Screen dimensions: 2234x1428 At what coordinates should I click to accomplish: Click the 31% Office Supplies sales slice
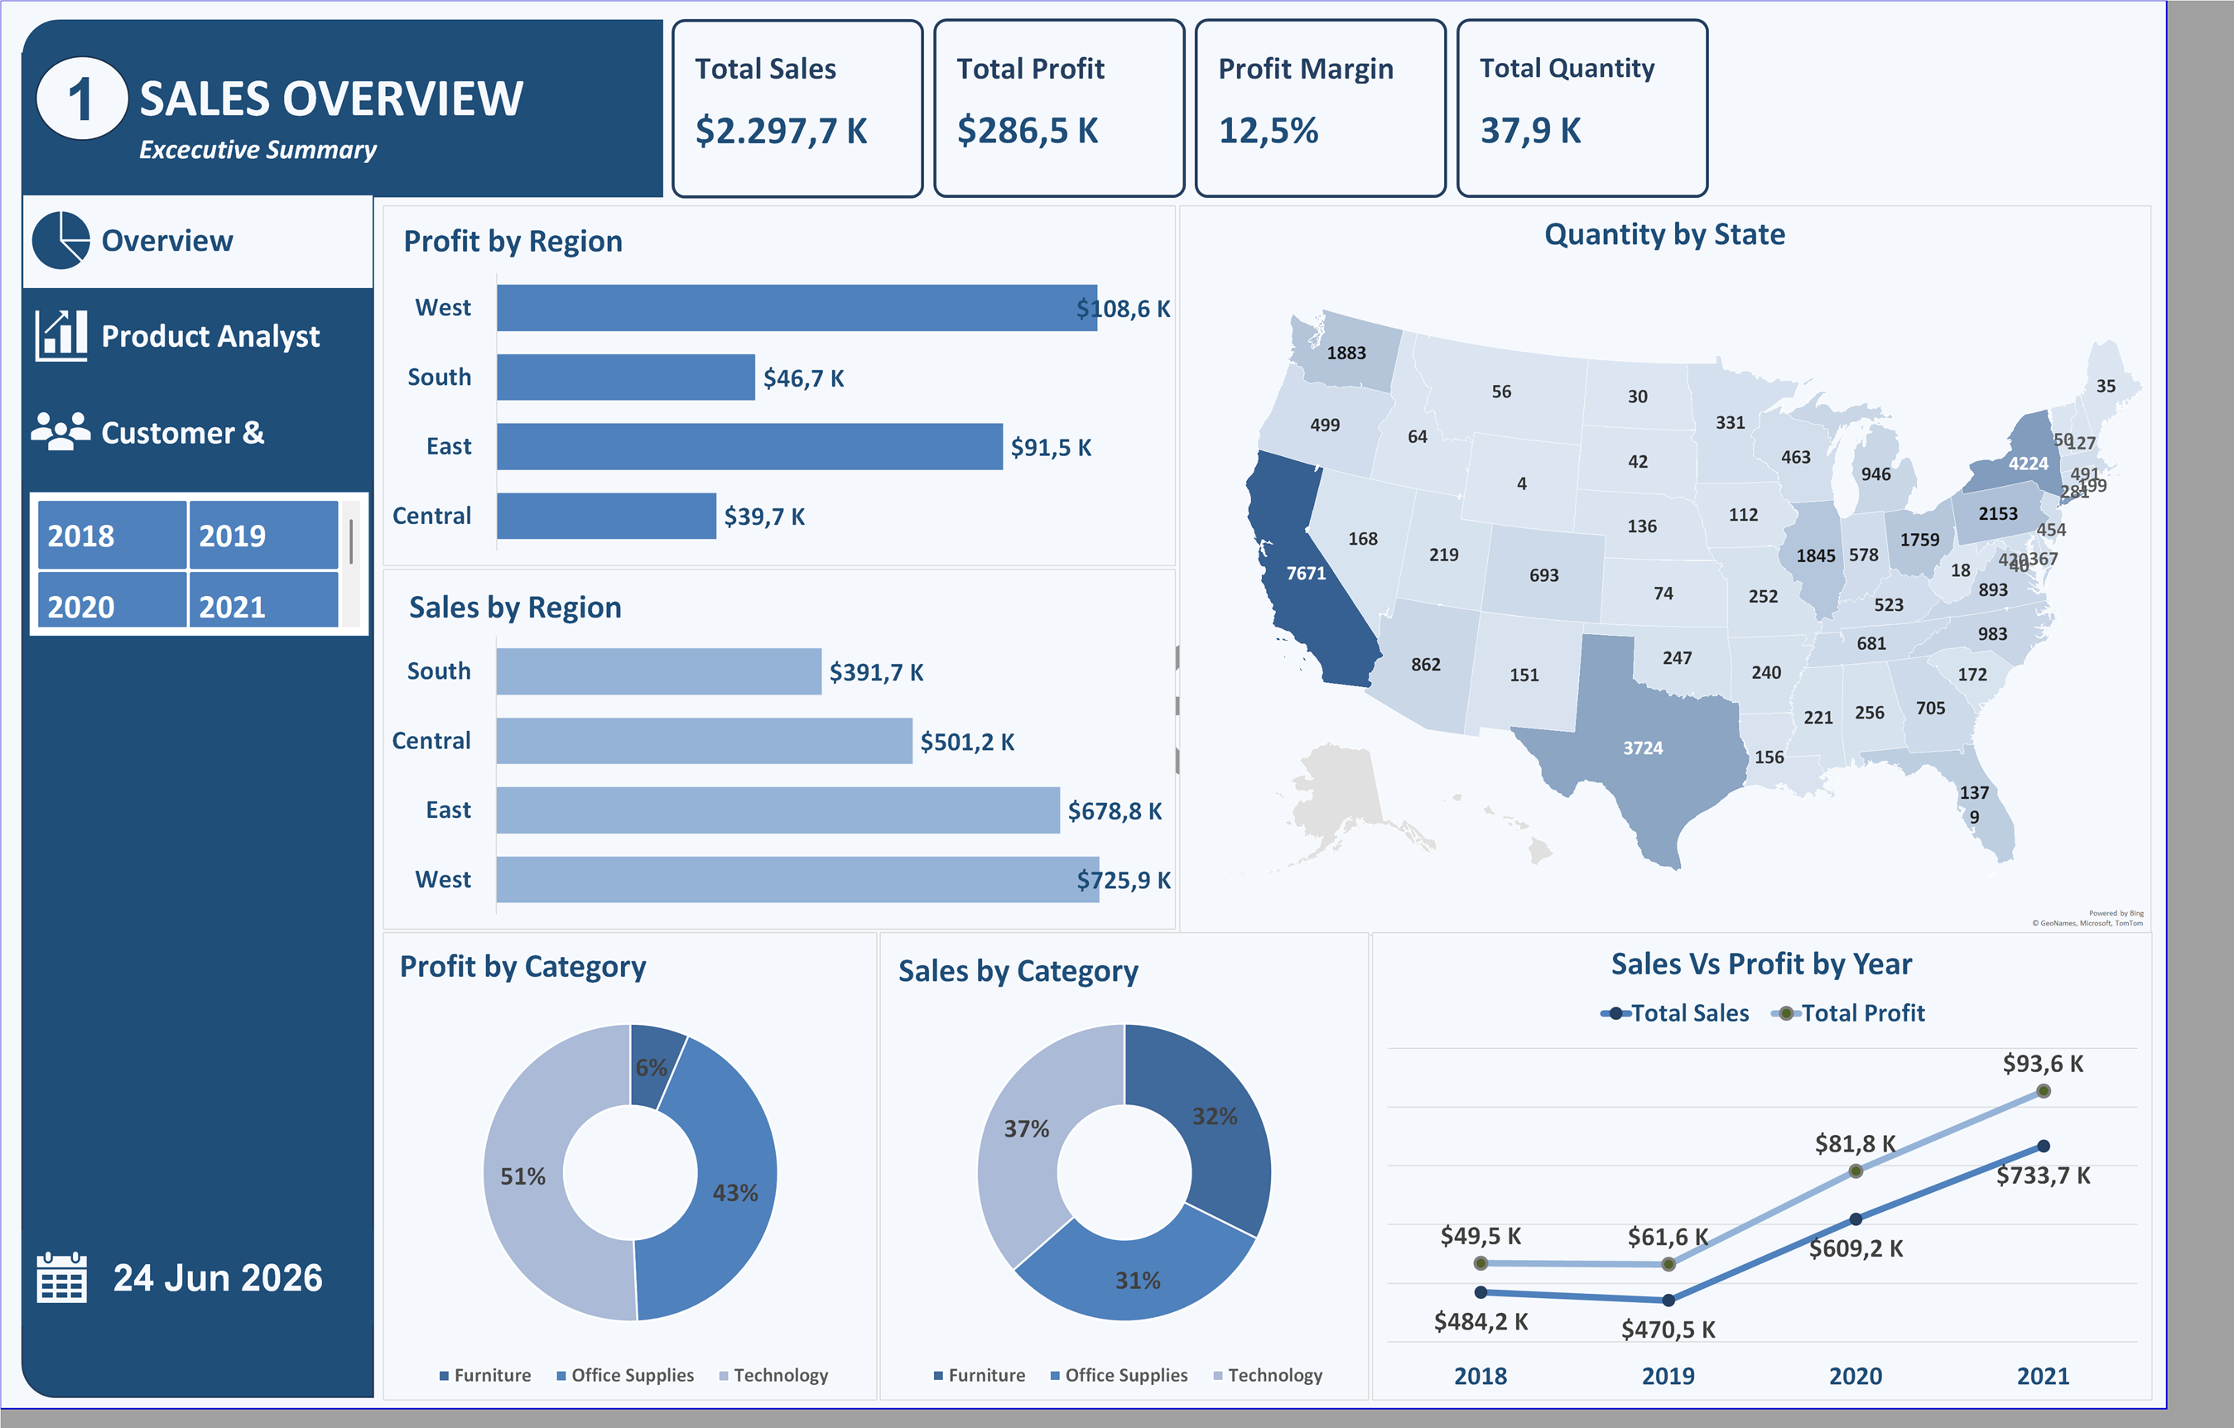coord(1138,1280)
